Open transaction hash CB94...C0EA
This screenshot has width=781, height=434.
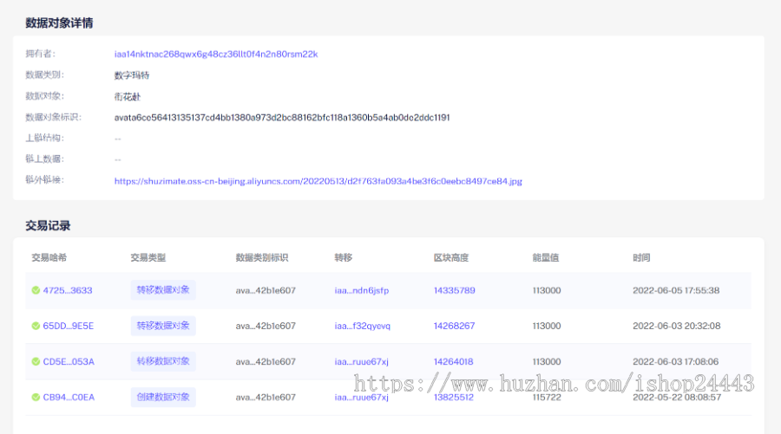[69, 398]
